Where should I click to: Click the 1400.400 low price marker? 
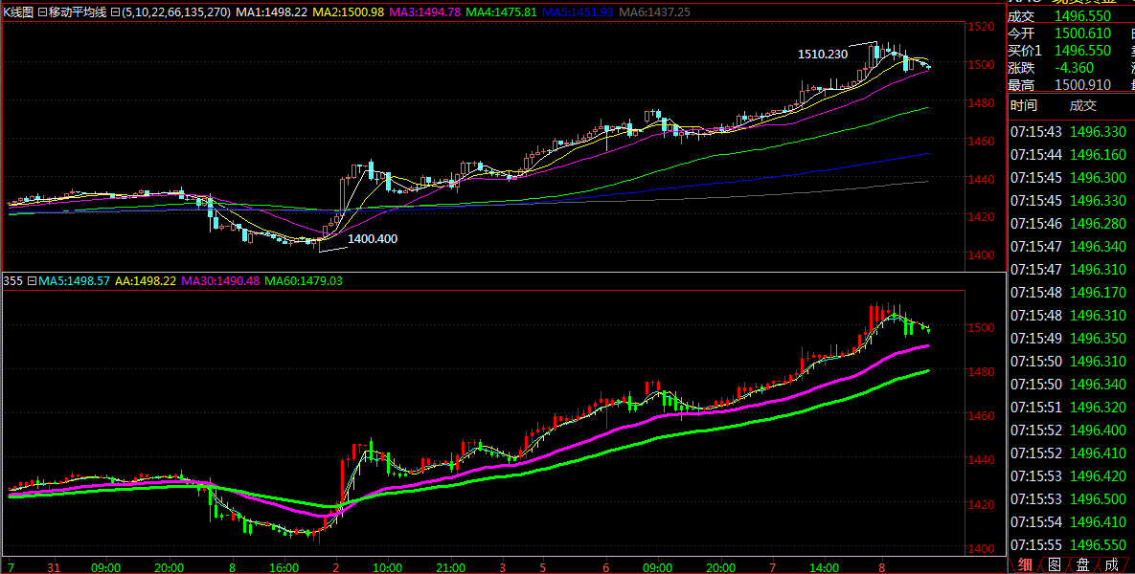(x=373, y=238)
